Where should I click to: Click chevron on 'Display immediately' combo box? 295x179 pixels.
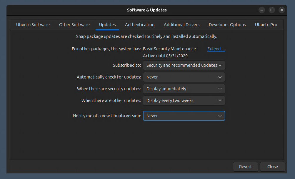(220, 89)
